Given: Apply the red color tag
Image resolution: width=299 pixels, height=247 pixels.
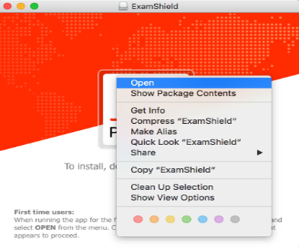Looking at the screenshot, I should coord(138,219).
